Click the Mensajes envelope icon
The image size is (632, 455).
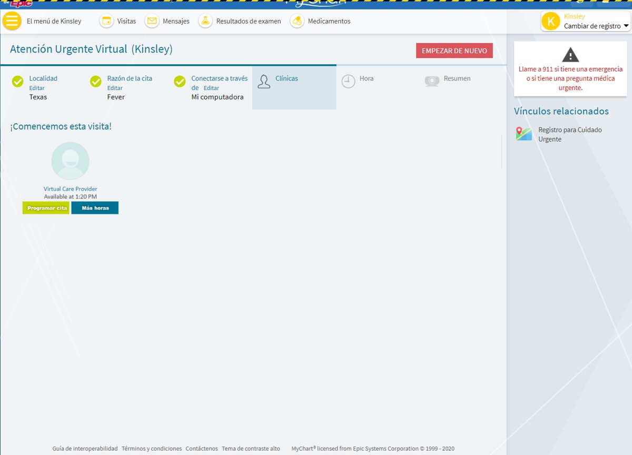click(x=152, y=21)
